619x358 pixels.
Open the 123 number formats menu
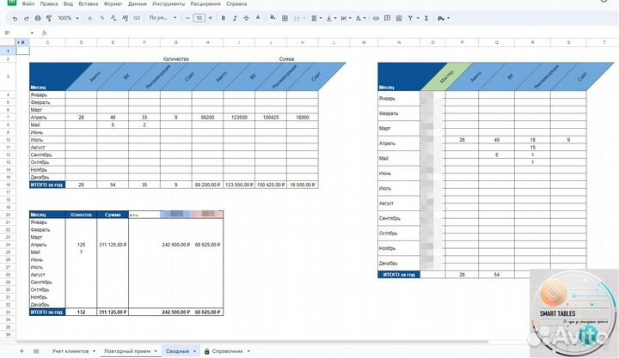pyautogui.click(x=137, y=18)
